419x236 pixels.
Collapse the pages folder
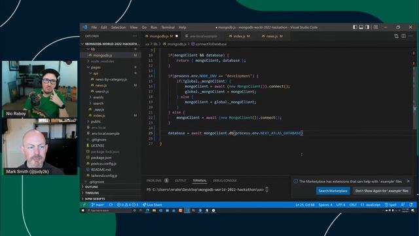point(111,68)
